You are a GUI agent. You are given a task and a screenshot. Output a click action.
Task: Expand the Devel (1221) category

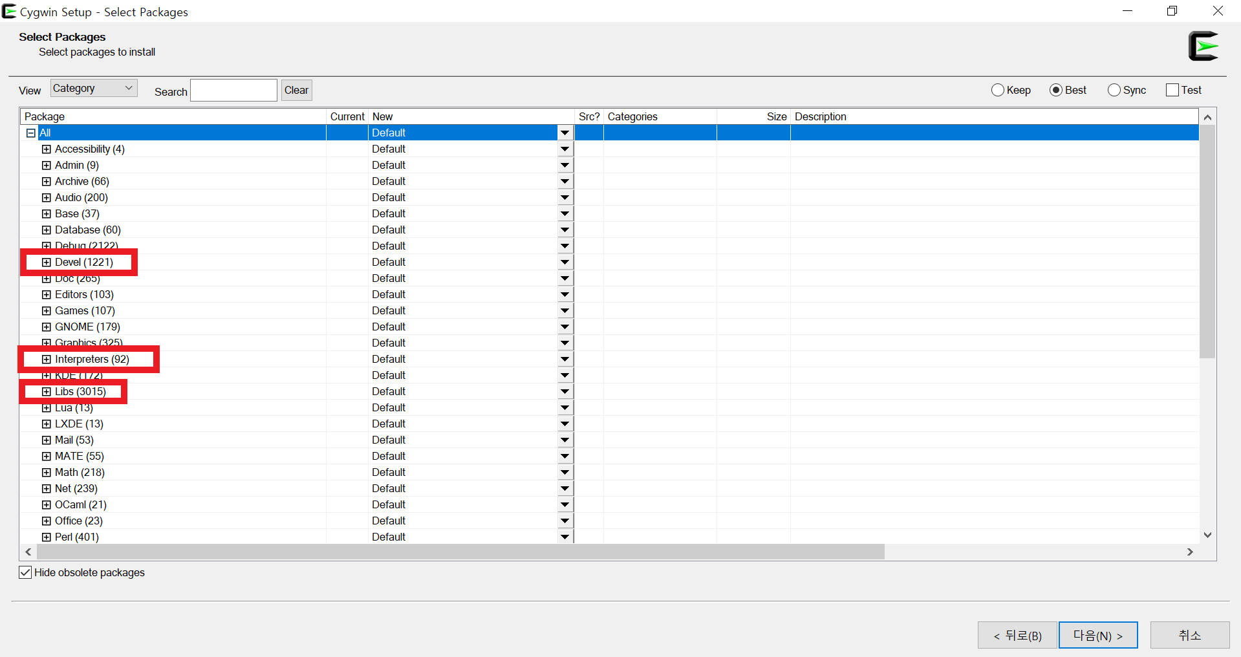(47, 263)
